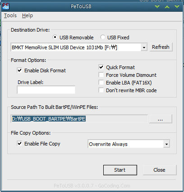This screenshot has height=192, width=184.
Task: Open the Help menu
Action: 28,15
